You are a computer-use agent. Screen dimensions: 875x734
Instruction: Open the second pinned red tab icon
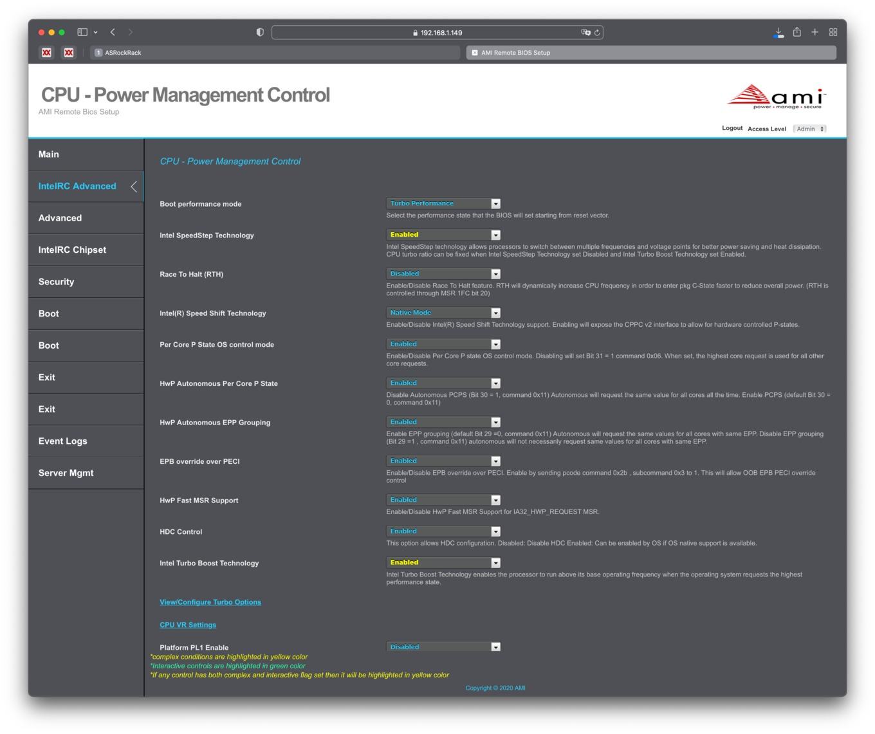(x=69, y=53)
